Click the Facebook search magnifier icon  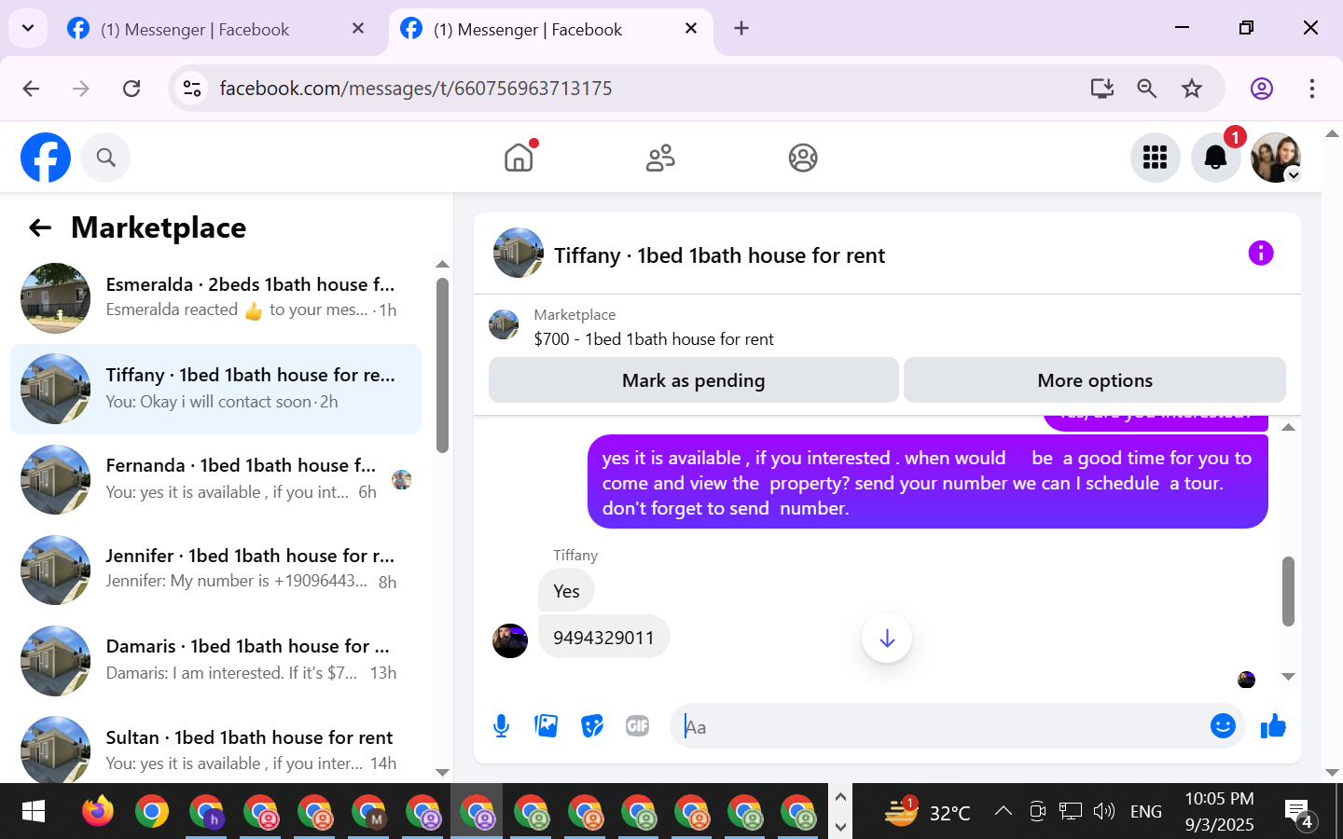click(105, 158)
